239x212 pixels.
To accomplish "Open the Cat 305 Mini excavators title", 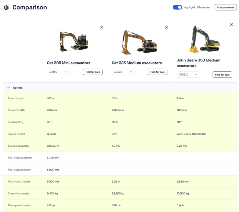I will pyautogui.click(x=69, y=63).
